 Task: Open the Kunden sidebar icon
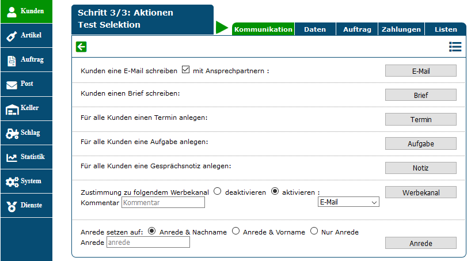click(12, 12)
